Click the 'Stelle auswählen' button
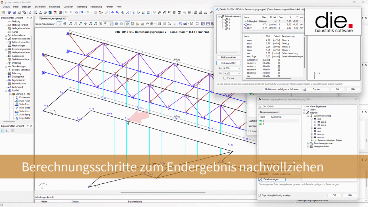The image size is (368, 207). click(x=228, y=63)
